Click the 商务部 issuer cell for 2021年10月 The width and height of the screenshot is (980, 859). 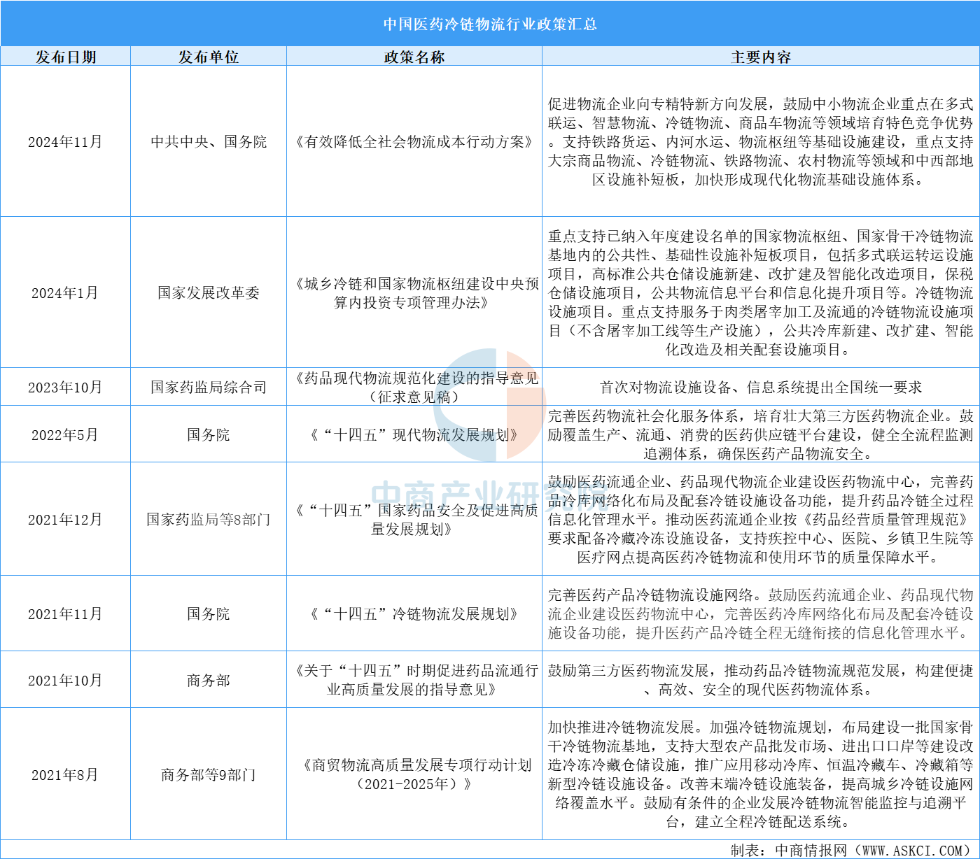pyautogui.click(x=209, y=681)
